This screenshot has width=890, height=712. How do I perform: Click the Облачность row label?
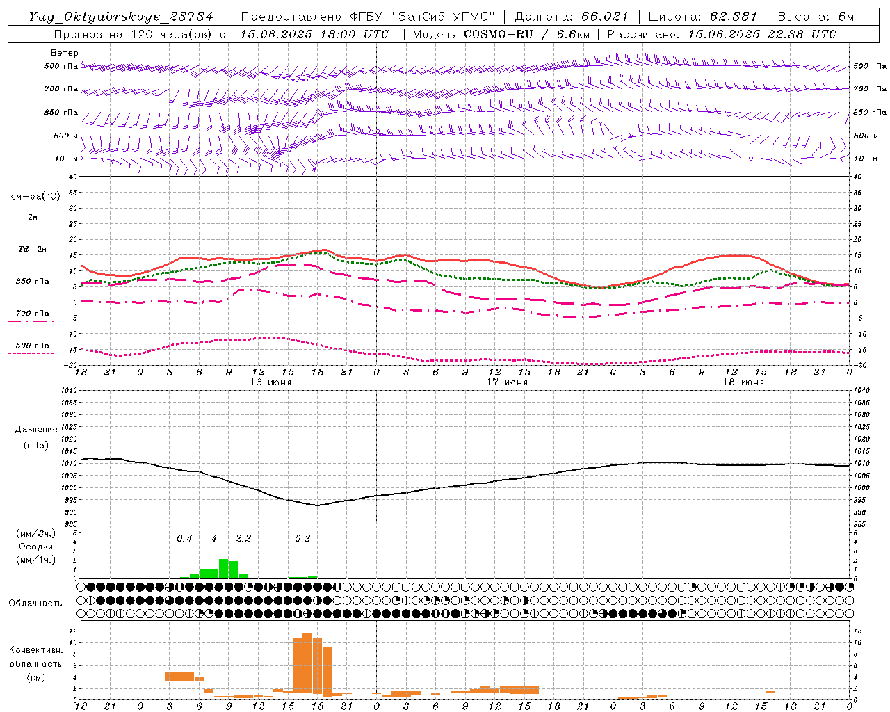click(x=35, y=603)
